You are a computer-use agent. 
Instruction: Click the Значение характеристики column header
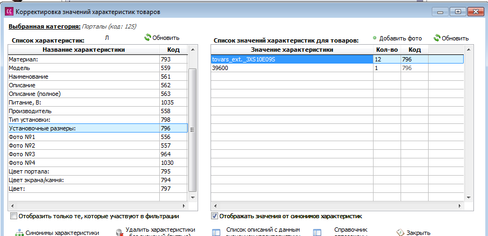point(292,50)
